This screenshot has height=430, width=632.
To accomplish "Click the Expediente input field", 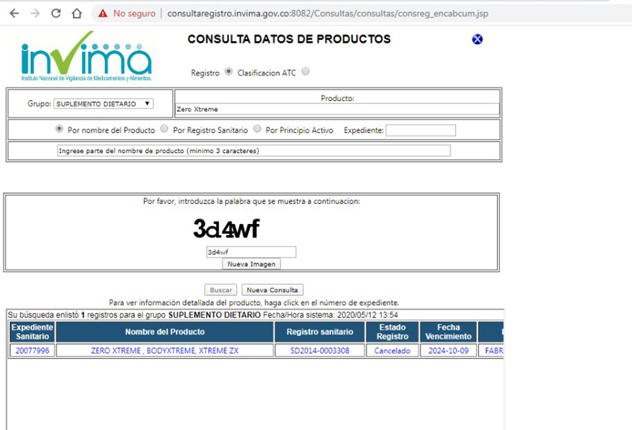I will pyautogui.click(x=420, y=130).
